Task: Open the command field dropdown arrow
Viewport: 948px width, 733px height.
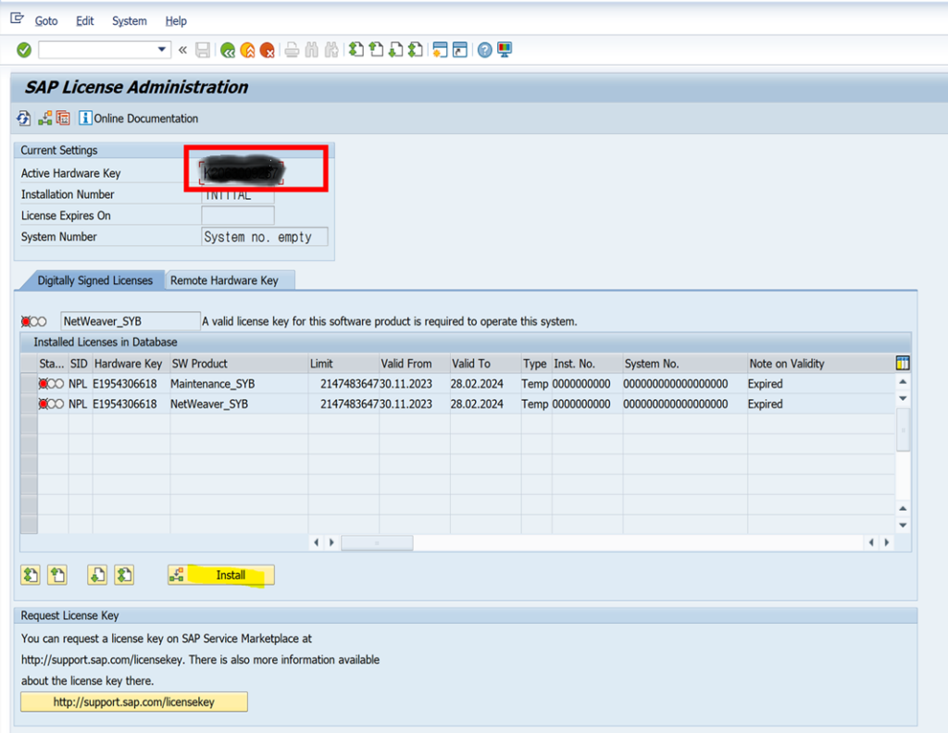Action: [x=161, y=50]
